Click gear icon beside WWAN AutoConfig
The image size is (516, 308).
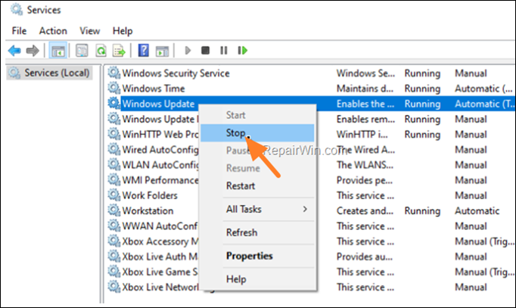coord(113,226)
